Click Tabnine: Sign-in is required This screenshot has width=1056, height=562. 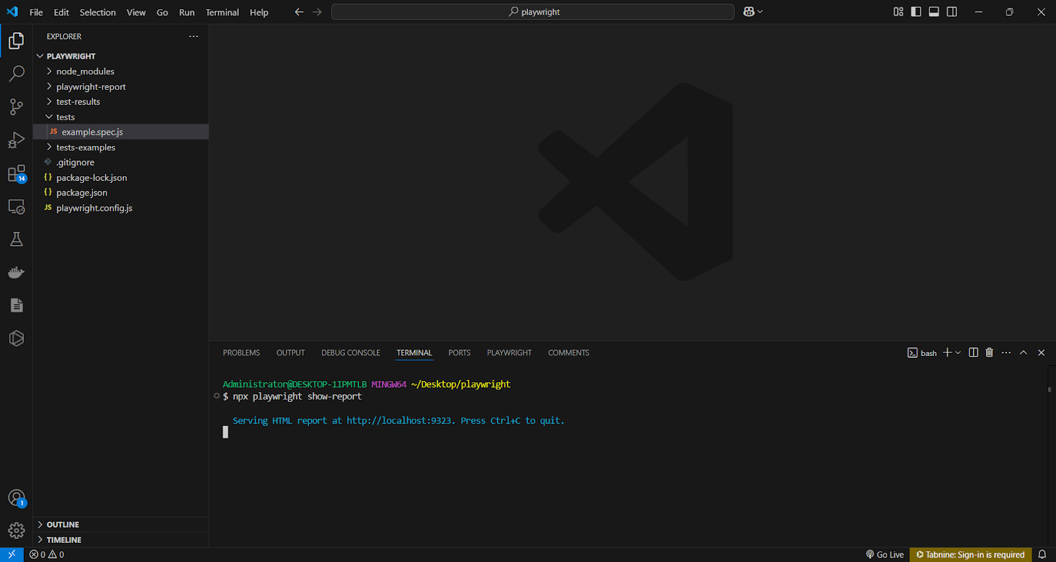pos(970,555)
